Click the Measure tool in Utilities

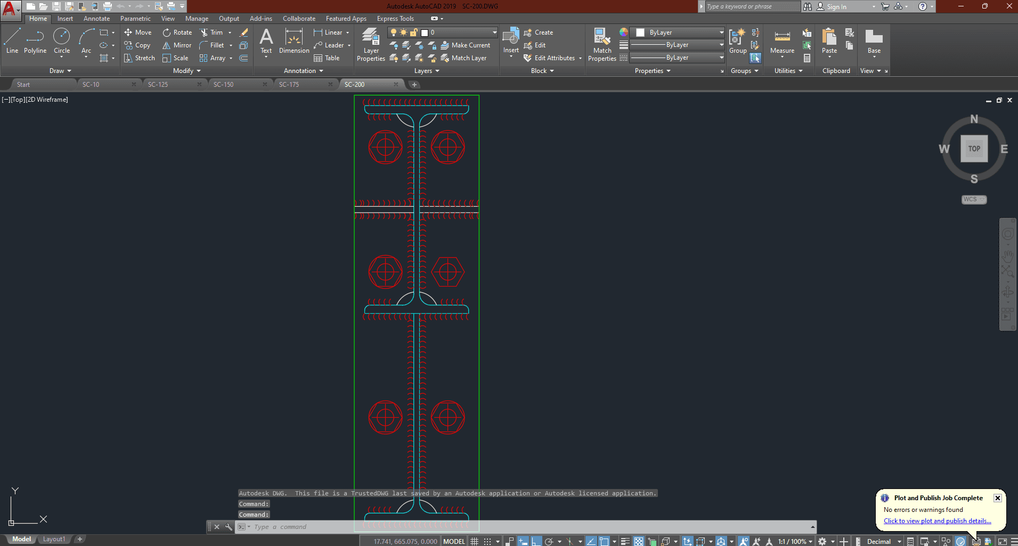click(x=782, y=41)
